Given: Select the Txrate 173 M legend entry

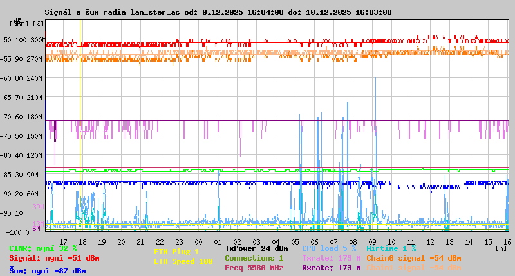Looking at the screenshot, I should [331, 258].
